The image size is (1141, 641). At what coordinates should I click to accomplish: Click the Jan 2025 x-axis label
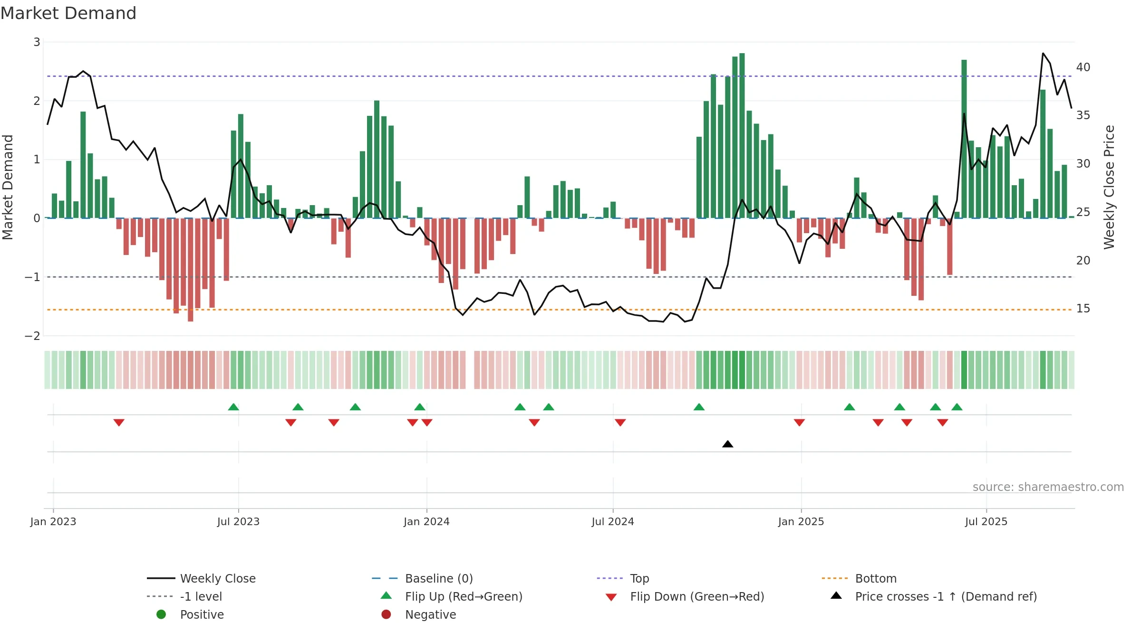tap(801, 521)
